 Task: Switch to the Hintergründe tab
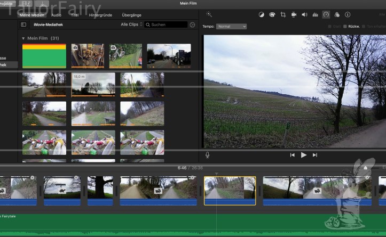100,15
